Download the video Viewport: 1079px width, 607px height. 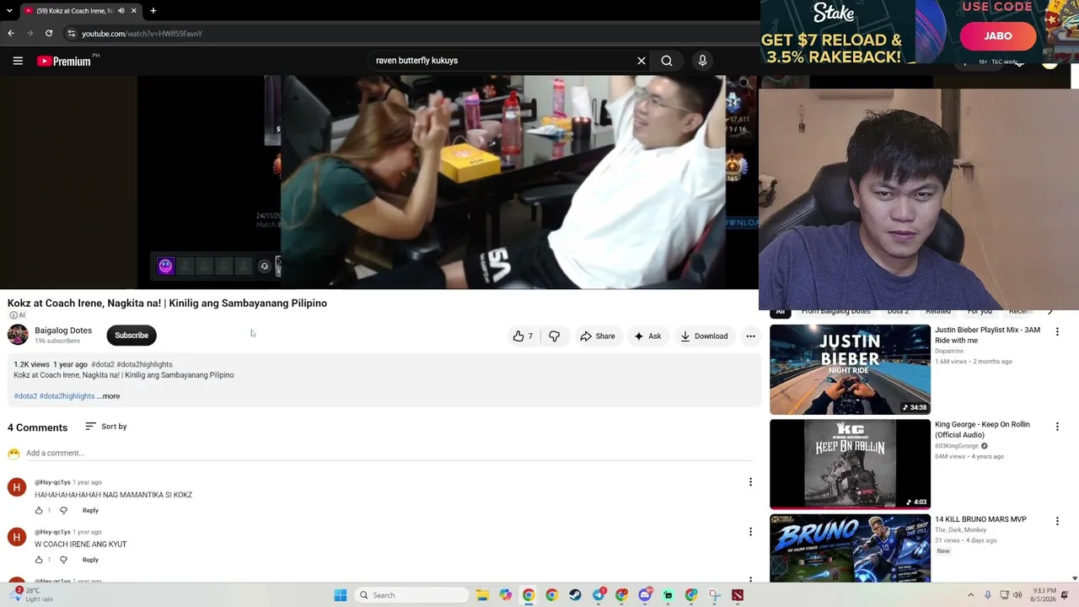704,336
